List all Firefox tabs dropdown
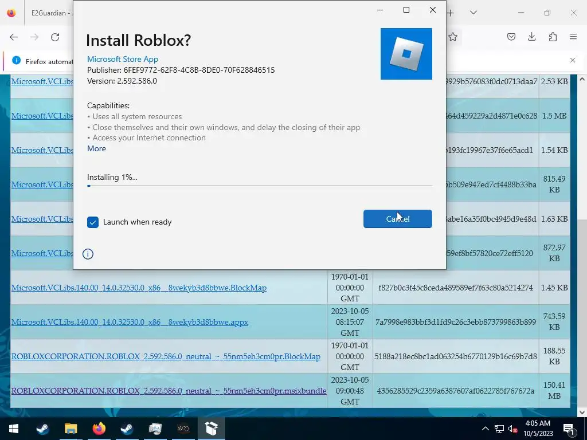 (473, 13)
